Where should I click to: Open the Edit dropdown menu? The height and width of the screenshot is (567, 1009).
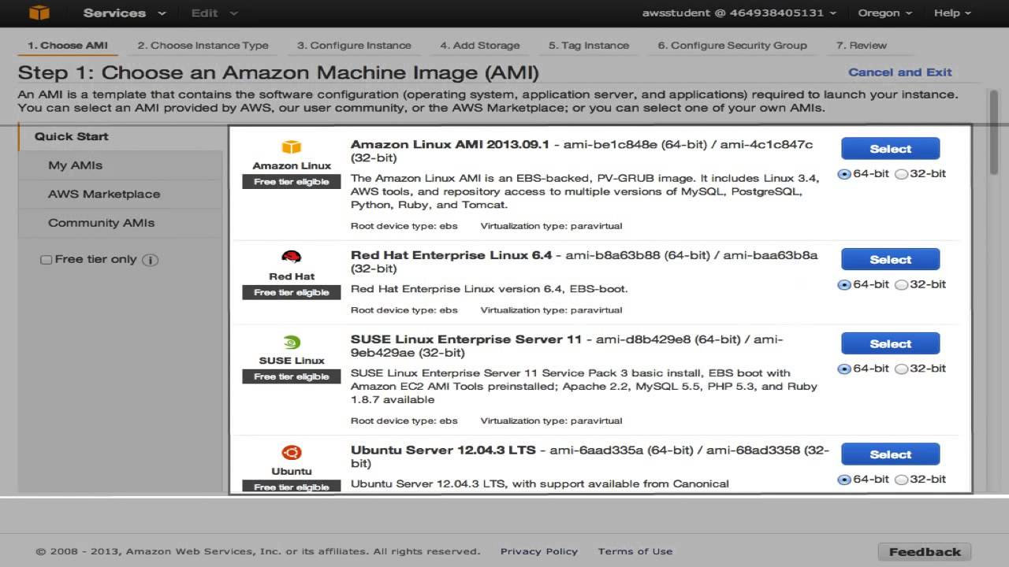click(214, 13)
